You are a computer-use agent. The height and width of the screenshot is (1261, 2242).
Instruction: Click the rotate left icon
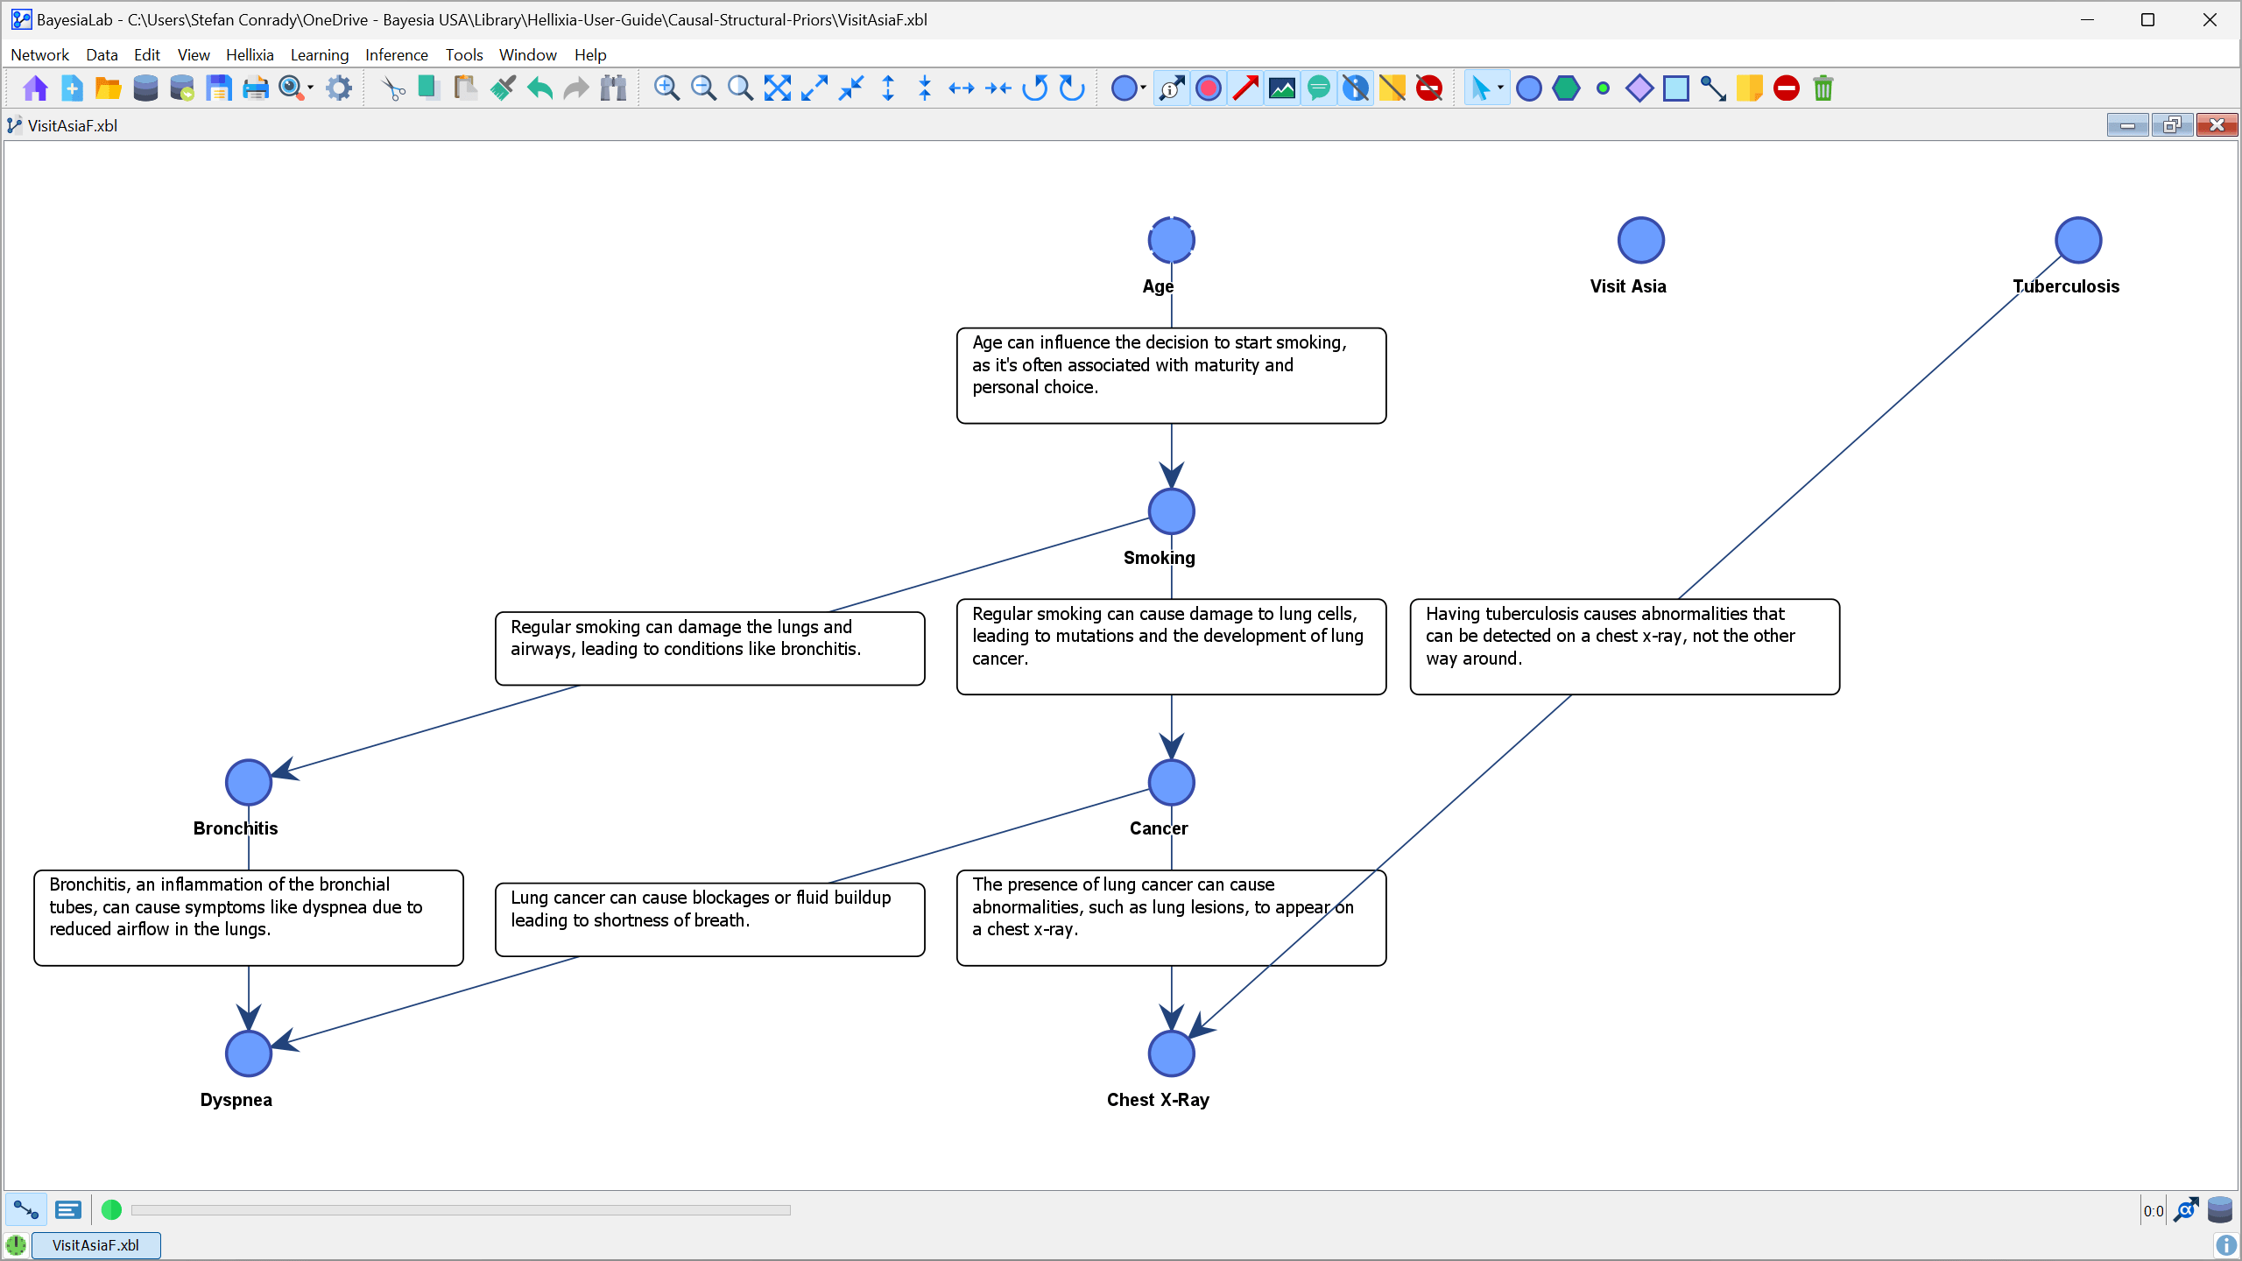[1035, 88]
